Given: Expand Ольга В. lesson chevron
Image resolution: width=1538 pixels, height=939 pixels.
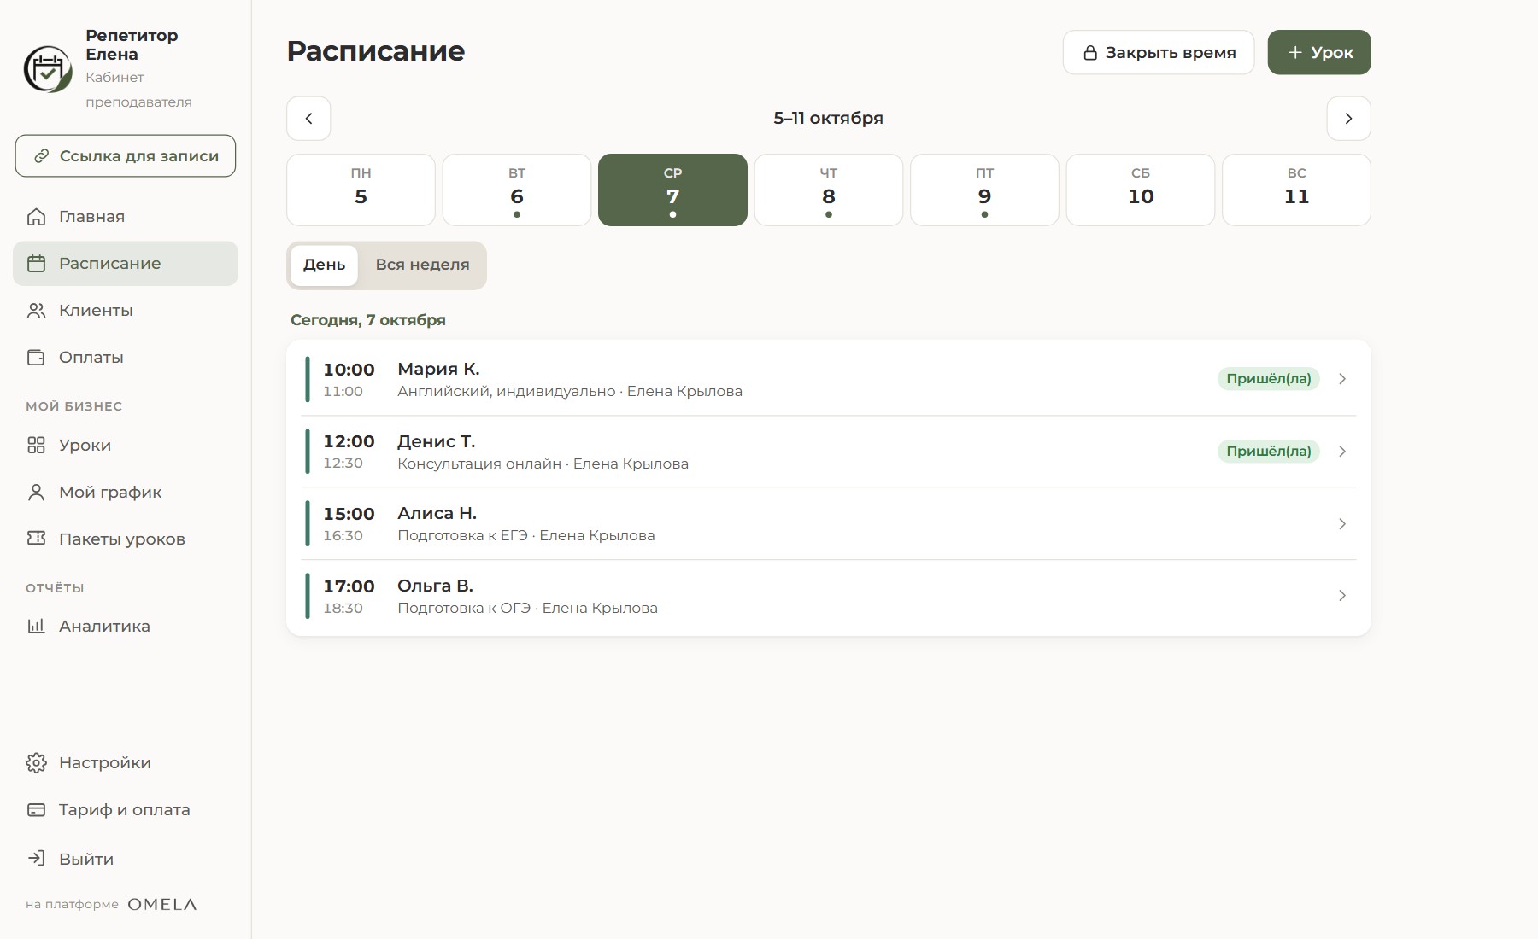Looking at the screenshot, I should click(1342, 596).
